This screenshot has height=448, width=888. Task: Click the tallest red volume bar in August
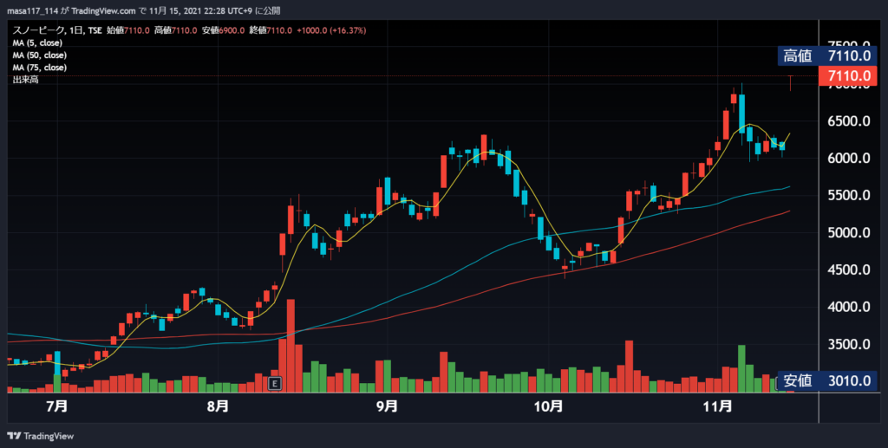point(291,346)
